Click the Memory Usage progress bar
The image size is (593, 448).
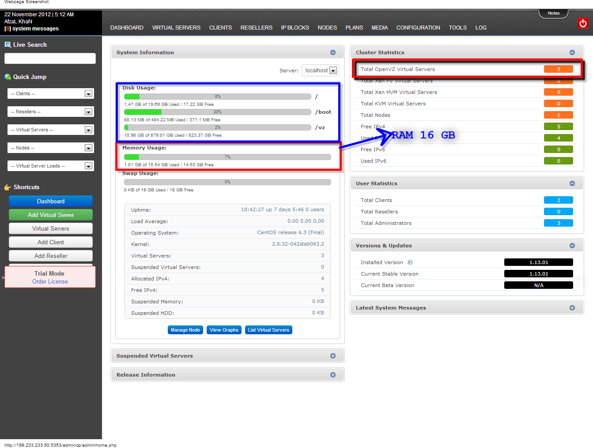(227, 157)
